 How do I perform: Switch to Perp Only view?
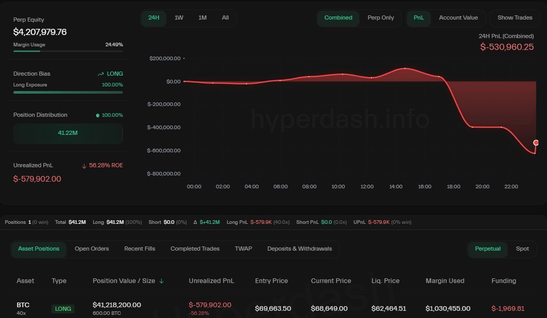pyautogui.click(x=380, y=17)
